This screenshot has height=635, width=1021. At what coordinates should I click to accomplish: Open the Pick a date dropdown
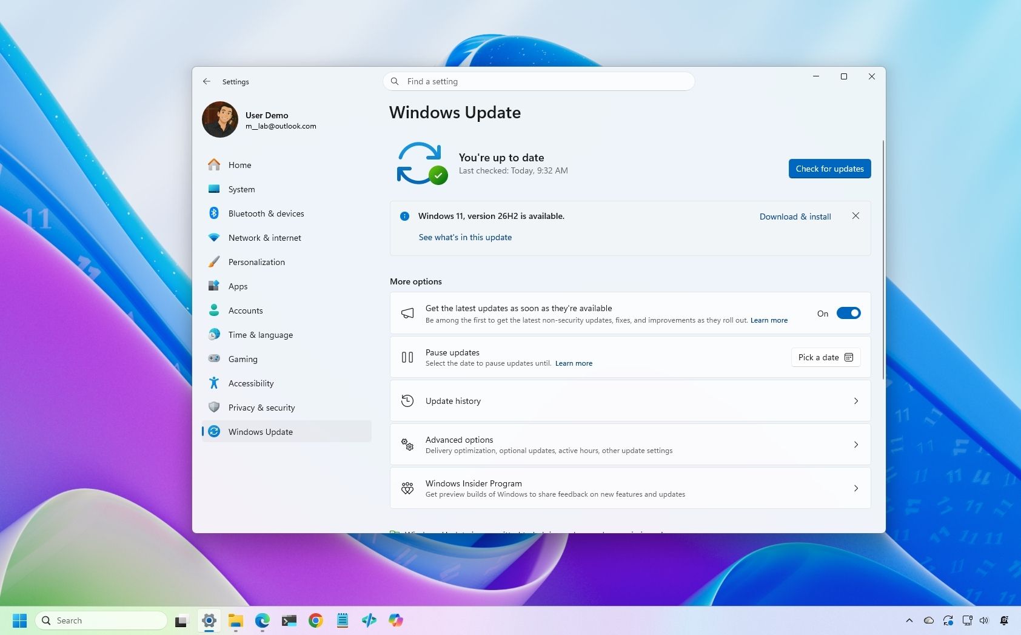[825, 357]
